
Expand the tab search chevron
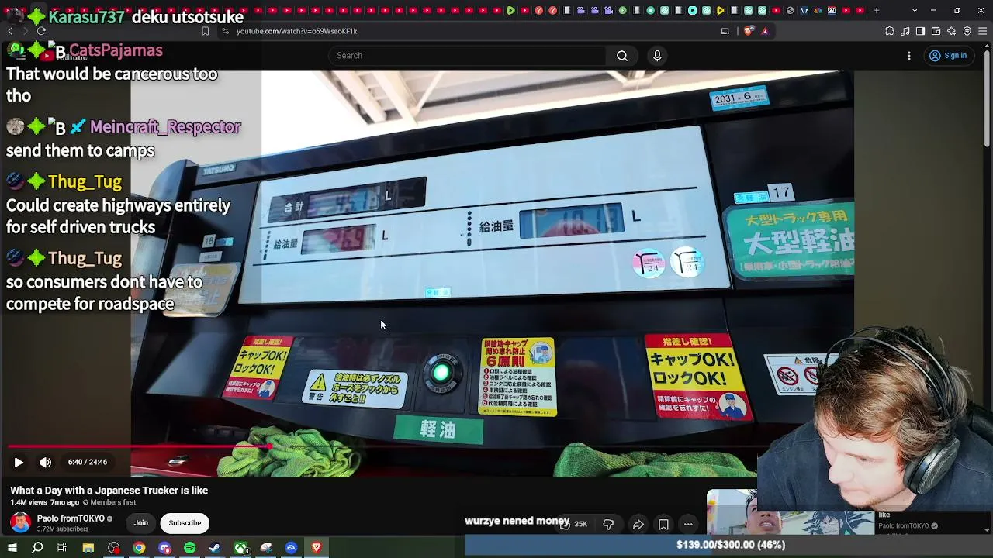tap(915, 11)
